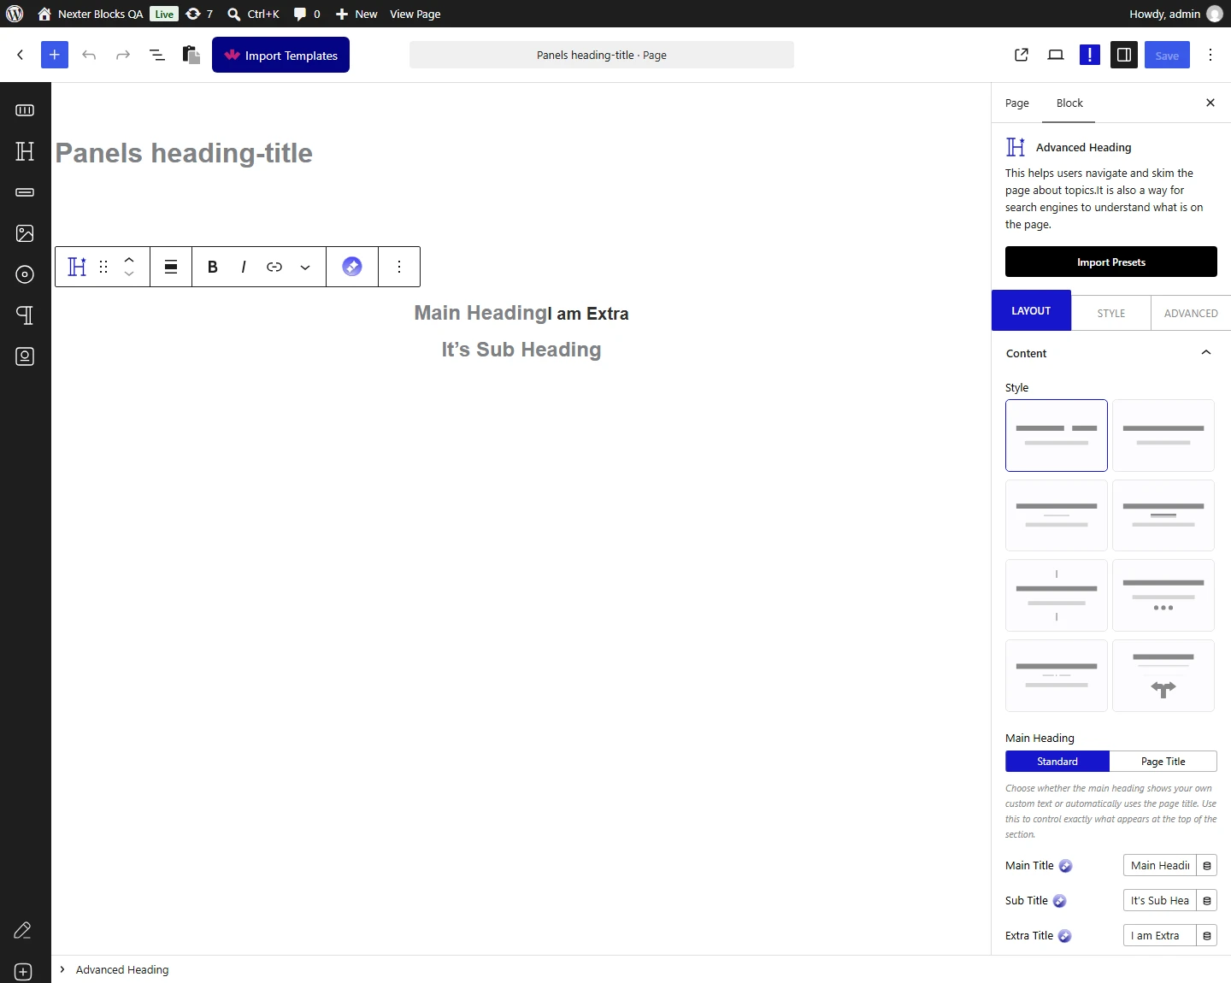Open dynamic content for Sub Title

(1207, 901)
